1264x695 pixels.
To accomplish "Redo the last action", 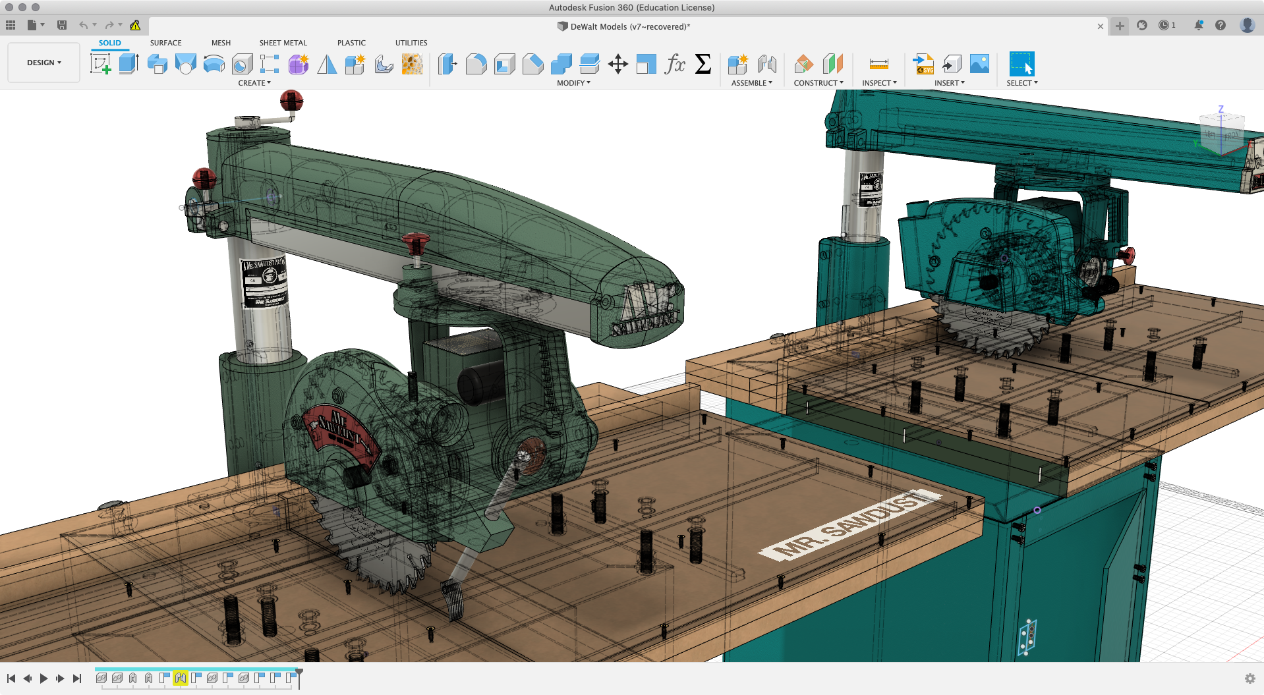I will coord(109,25).
